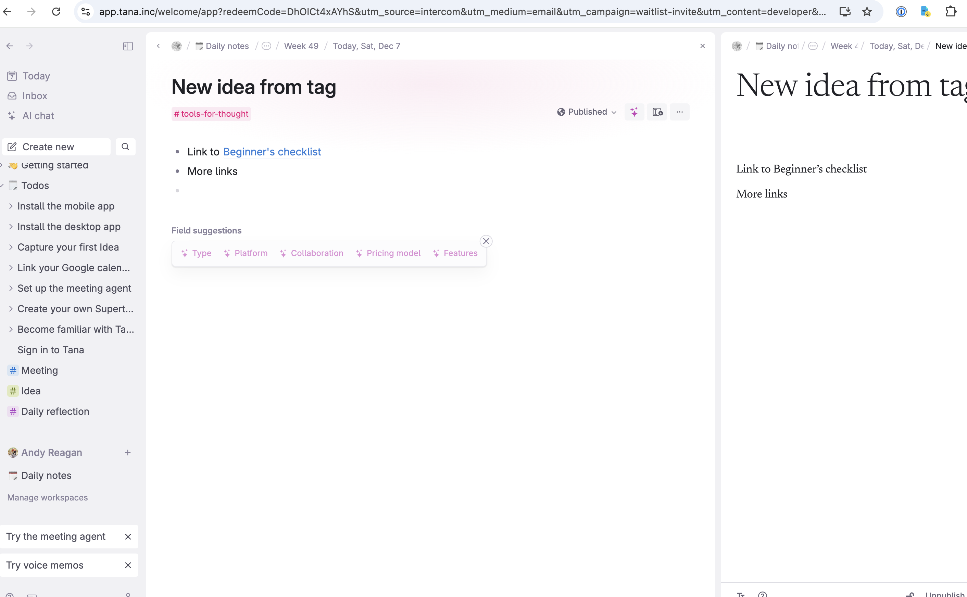Image resolution: width=967 pixels, height=597 pixels.
Task: Click the empty third bullet node
Action: [177, 191]
